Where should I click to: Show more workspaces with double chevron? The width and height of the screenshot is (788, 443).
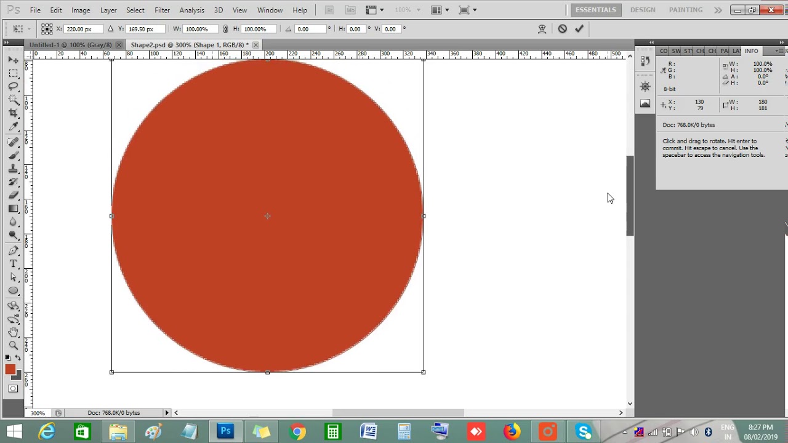pyautogui.click(x=718, y=10)
